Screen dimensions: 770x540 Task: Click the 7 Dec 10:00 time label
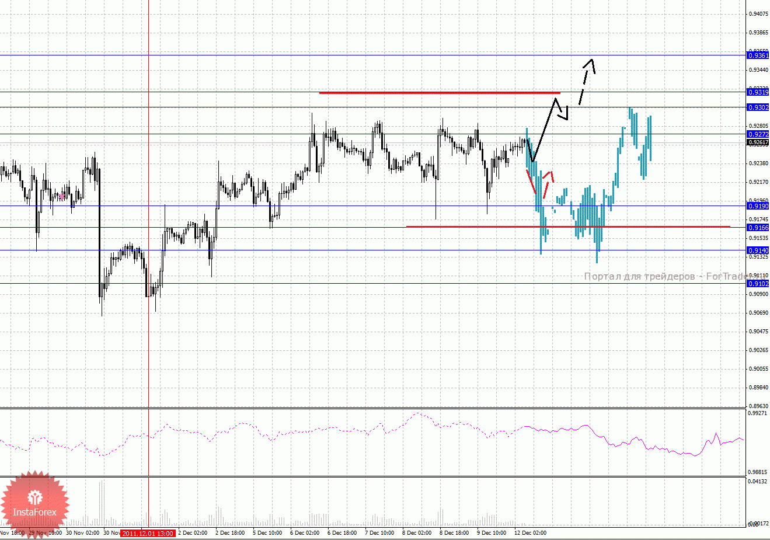point(379,533)
